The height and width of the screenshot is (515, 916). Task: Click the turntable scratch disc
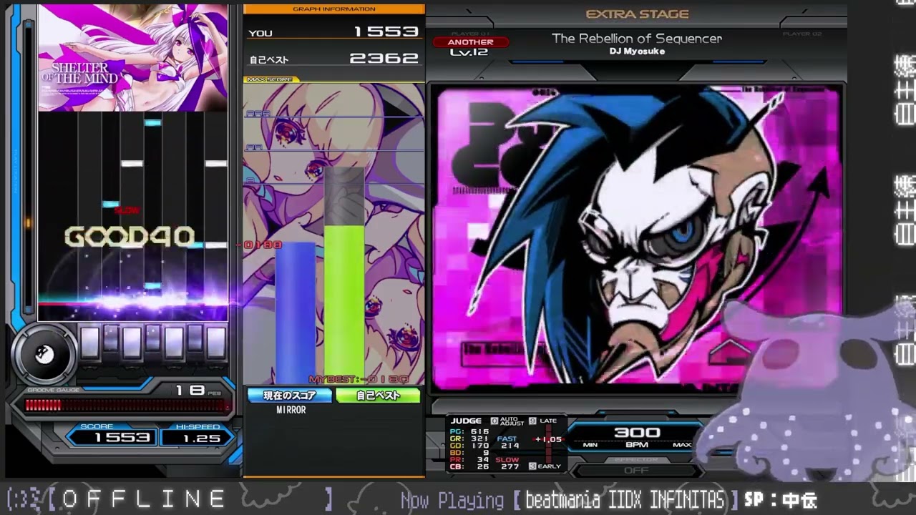[x=45, y=354]
